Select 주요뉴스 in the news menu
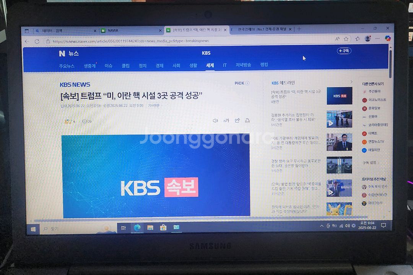This screenshot has height=275, width=413. [67, 66]
